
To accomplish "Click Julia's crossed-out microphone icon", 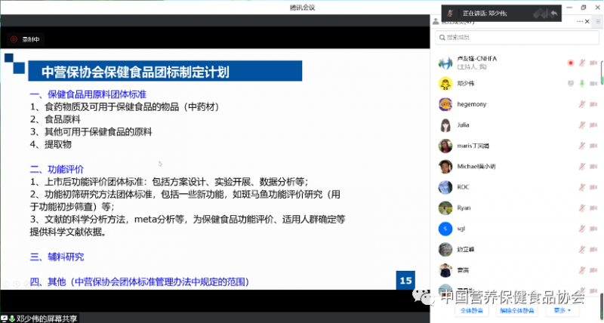I will tap(582, 125).
